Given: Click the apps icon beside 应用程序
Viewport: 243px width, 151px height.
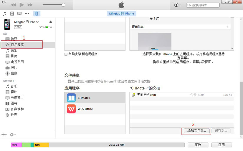Looking at the screenshot, I should (x=7, y=45).
